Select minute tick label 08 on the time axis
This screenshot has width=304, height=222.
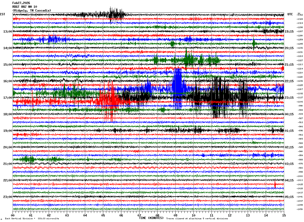pyautogui.click(x=157, y=215)
